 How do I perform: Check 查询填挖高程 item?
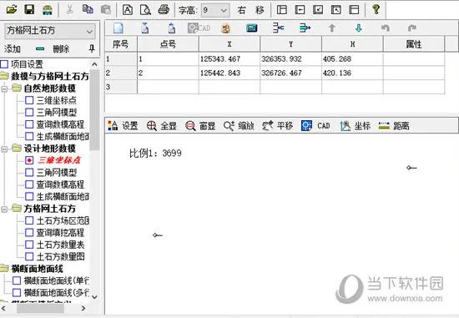point(29,233)
